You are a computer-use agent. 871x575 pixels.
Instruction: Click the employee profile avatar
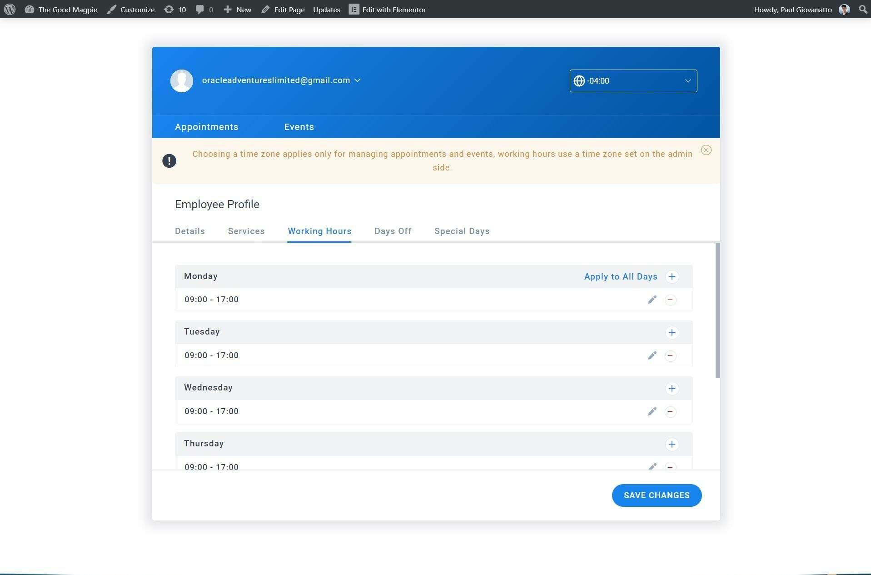point(182,81)
